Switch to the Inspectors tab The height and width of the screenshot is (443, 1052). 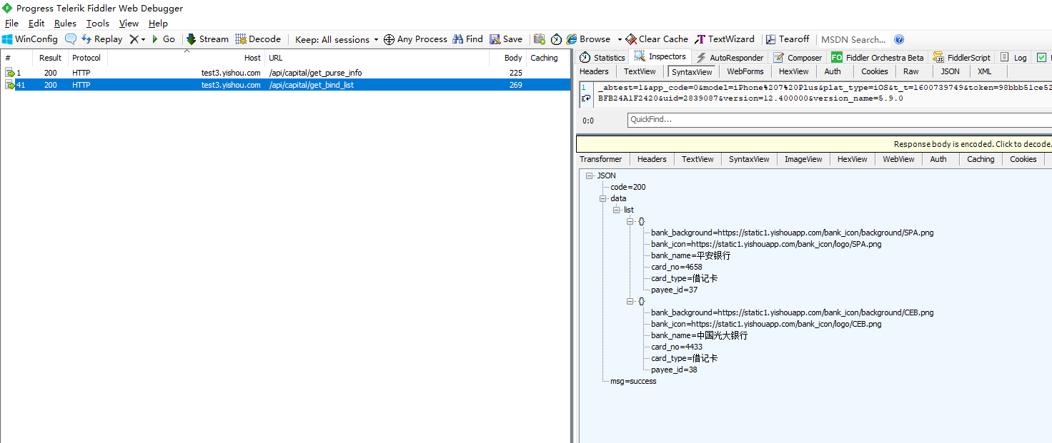(x=660, y=57)
